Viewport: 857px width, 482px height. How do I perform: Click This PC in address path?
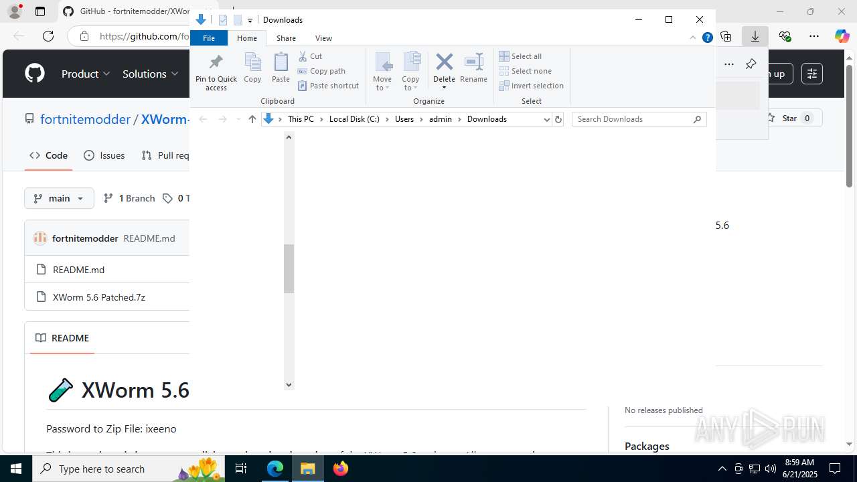(301, 119)
